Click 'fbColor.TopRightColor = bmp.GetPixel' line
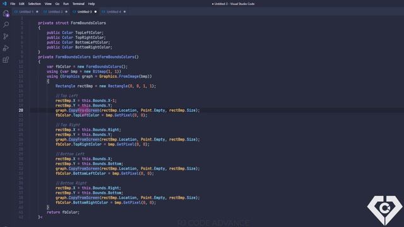 [102, 144]
